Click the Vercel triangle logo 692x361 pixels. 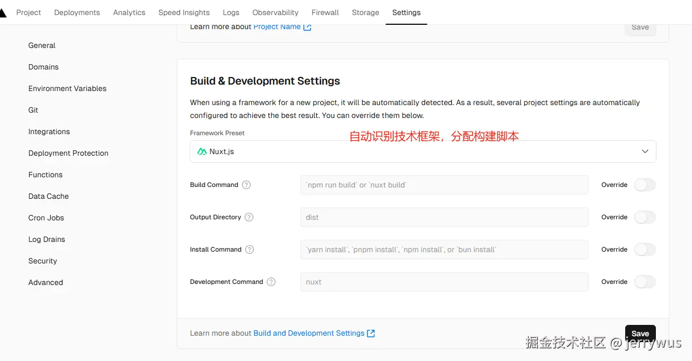[x=3, y=13]
